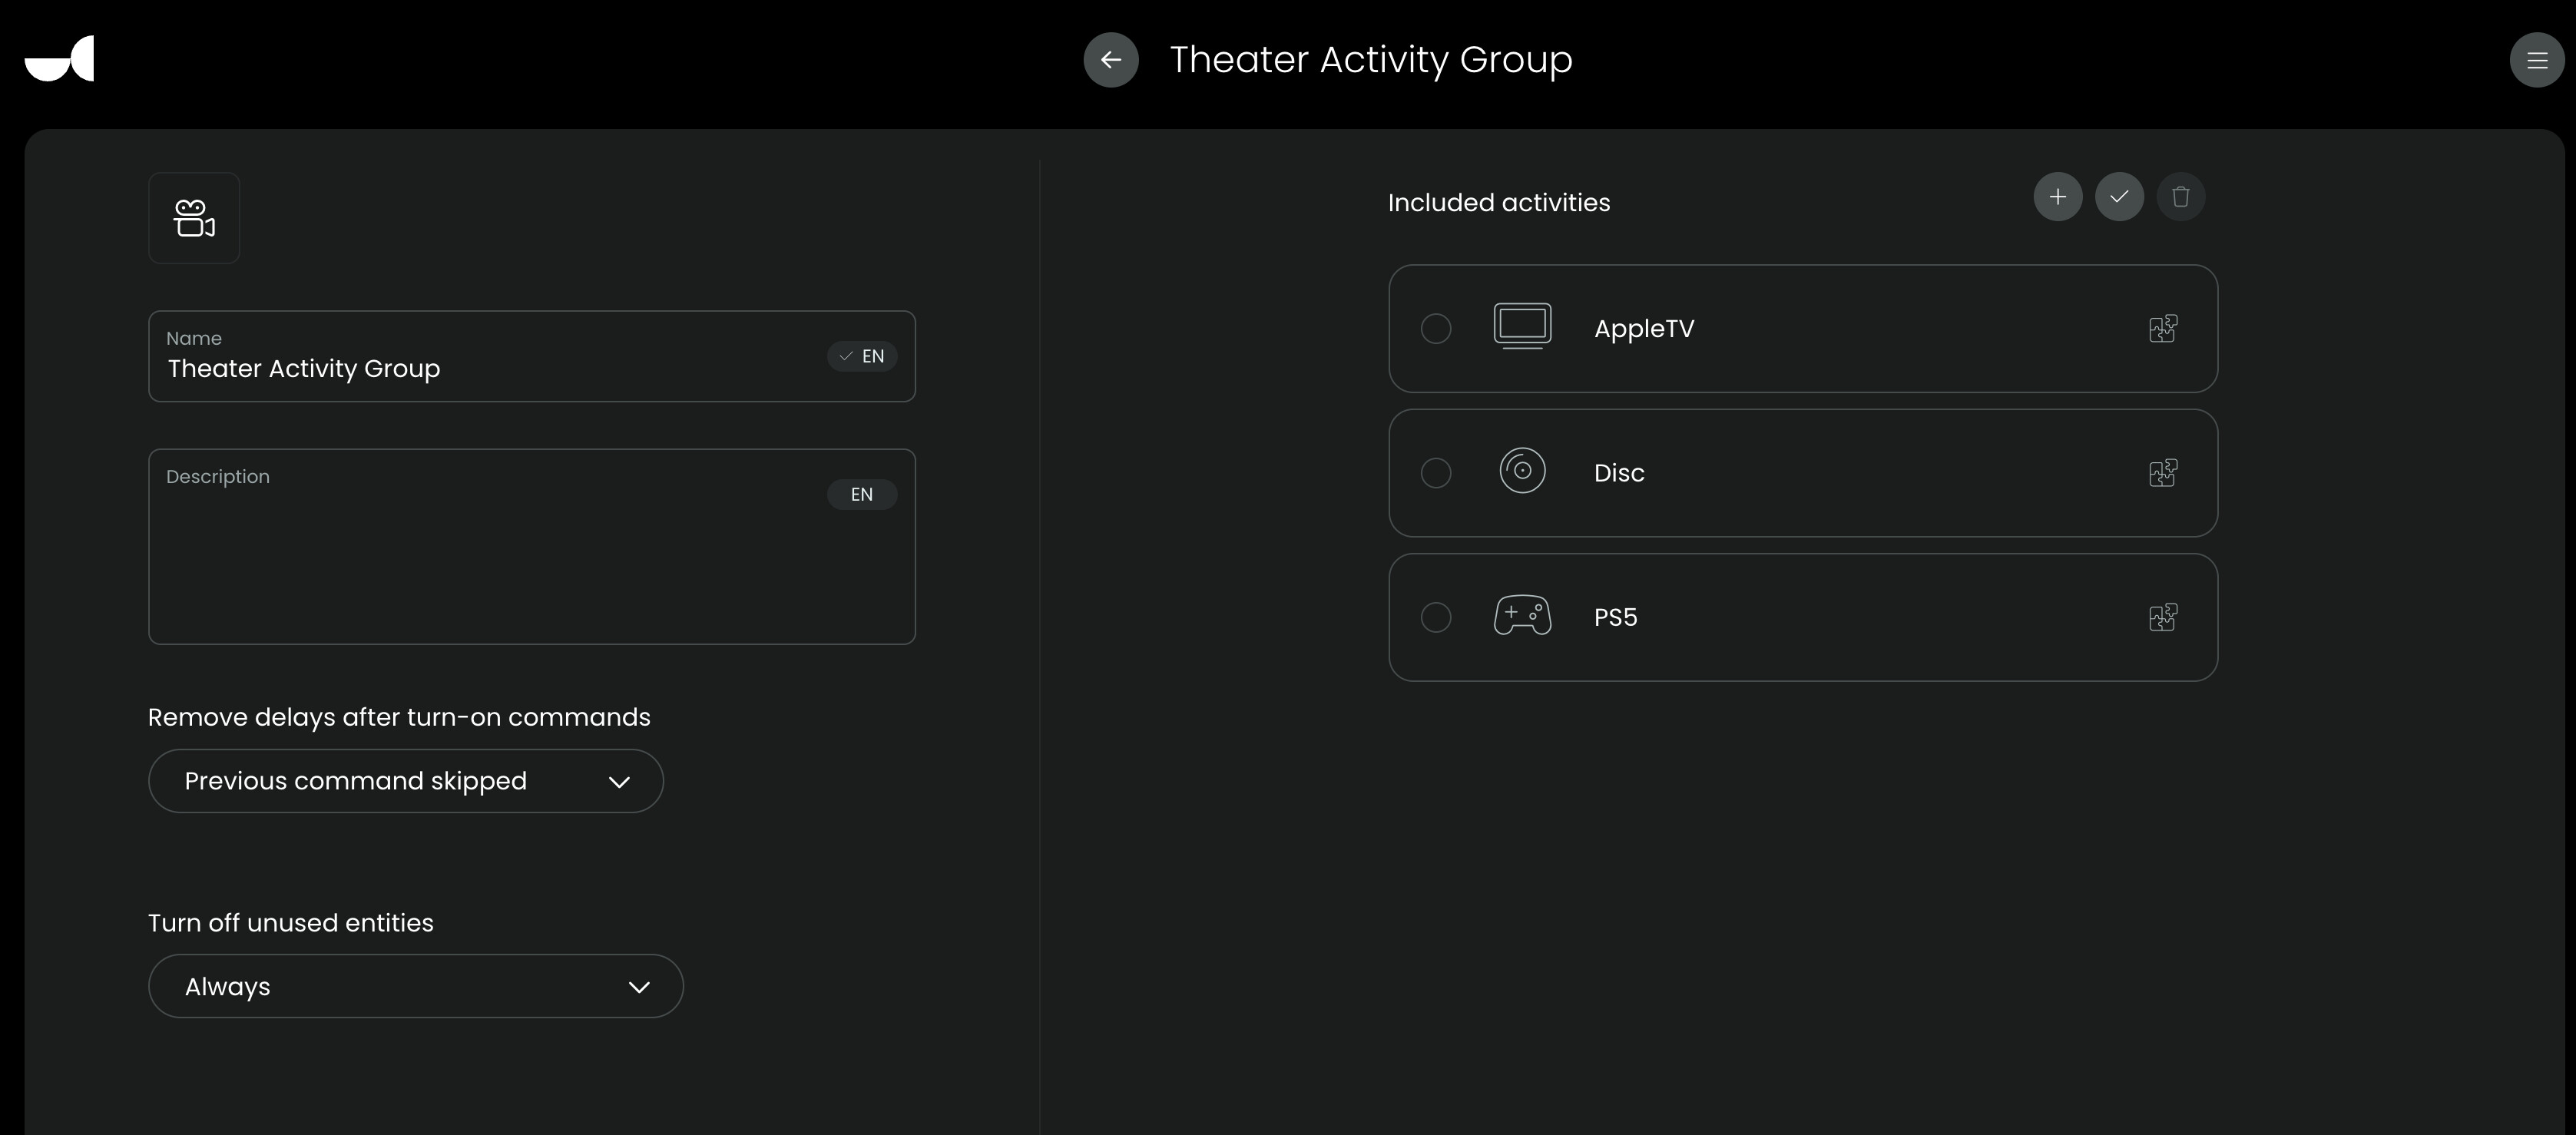Screen dimensions: 2576x1135
Task: Click the PS5 activity label
Action: (1615, 617)
